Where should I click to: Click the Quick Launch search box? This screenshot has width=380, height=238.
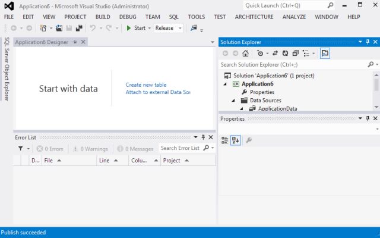tap(289, 5)
